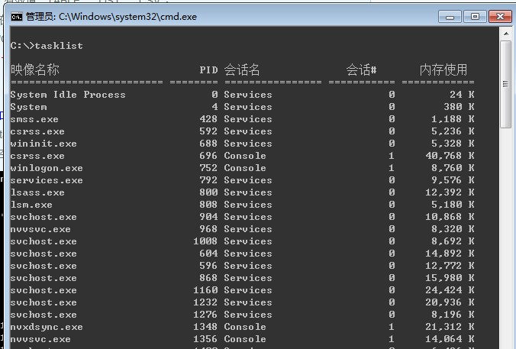516x349 pixels.
Task: Click PID value 808
Action: coord(208,205)
